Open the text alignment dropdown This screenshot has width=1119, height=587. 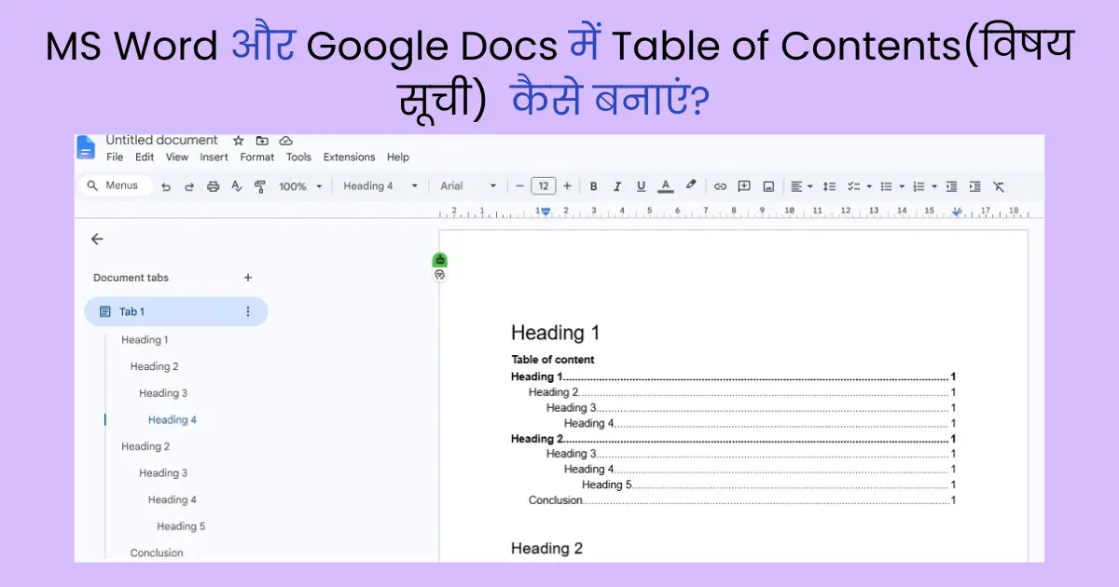pyautogui.click(x=800, y=186)
